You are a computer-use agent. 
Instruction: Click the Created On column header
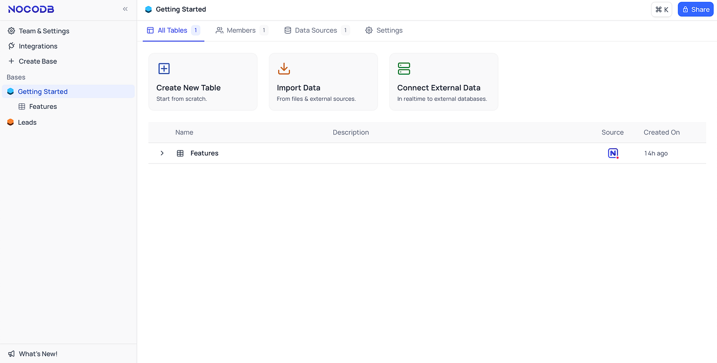[662, 132]
